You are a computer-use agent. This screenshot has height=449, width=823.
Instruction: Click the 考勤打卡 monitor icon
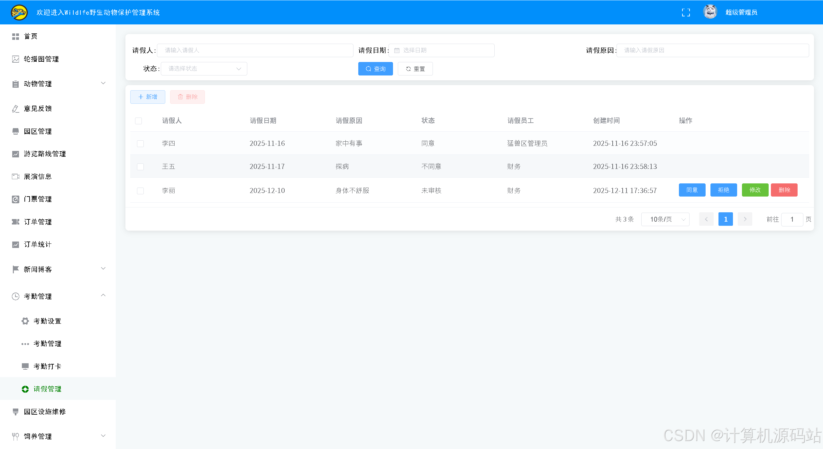pos(25,366)
